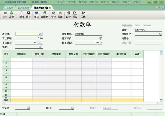The height and width of the screenshot is (116, 165).
Task: Audit the document with 审核 icon
Action: click(36, 14)
